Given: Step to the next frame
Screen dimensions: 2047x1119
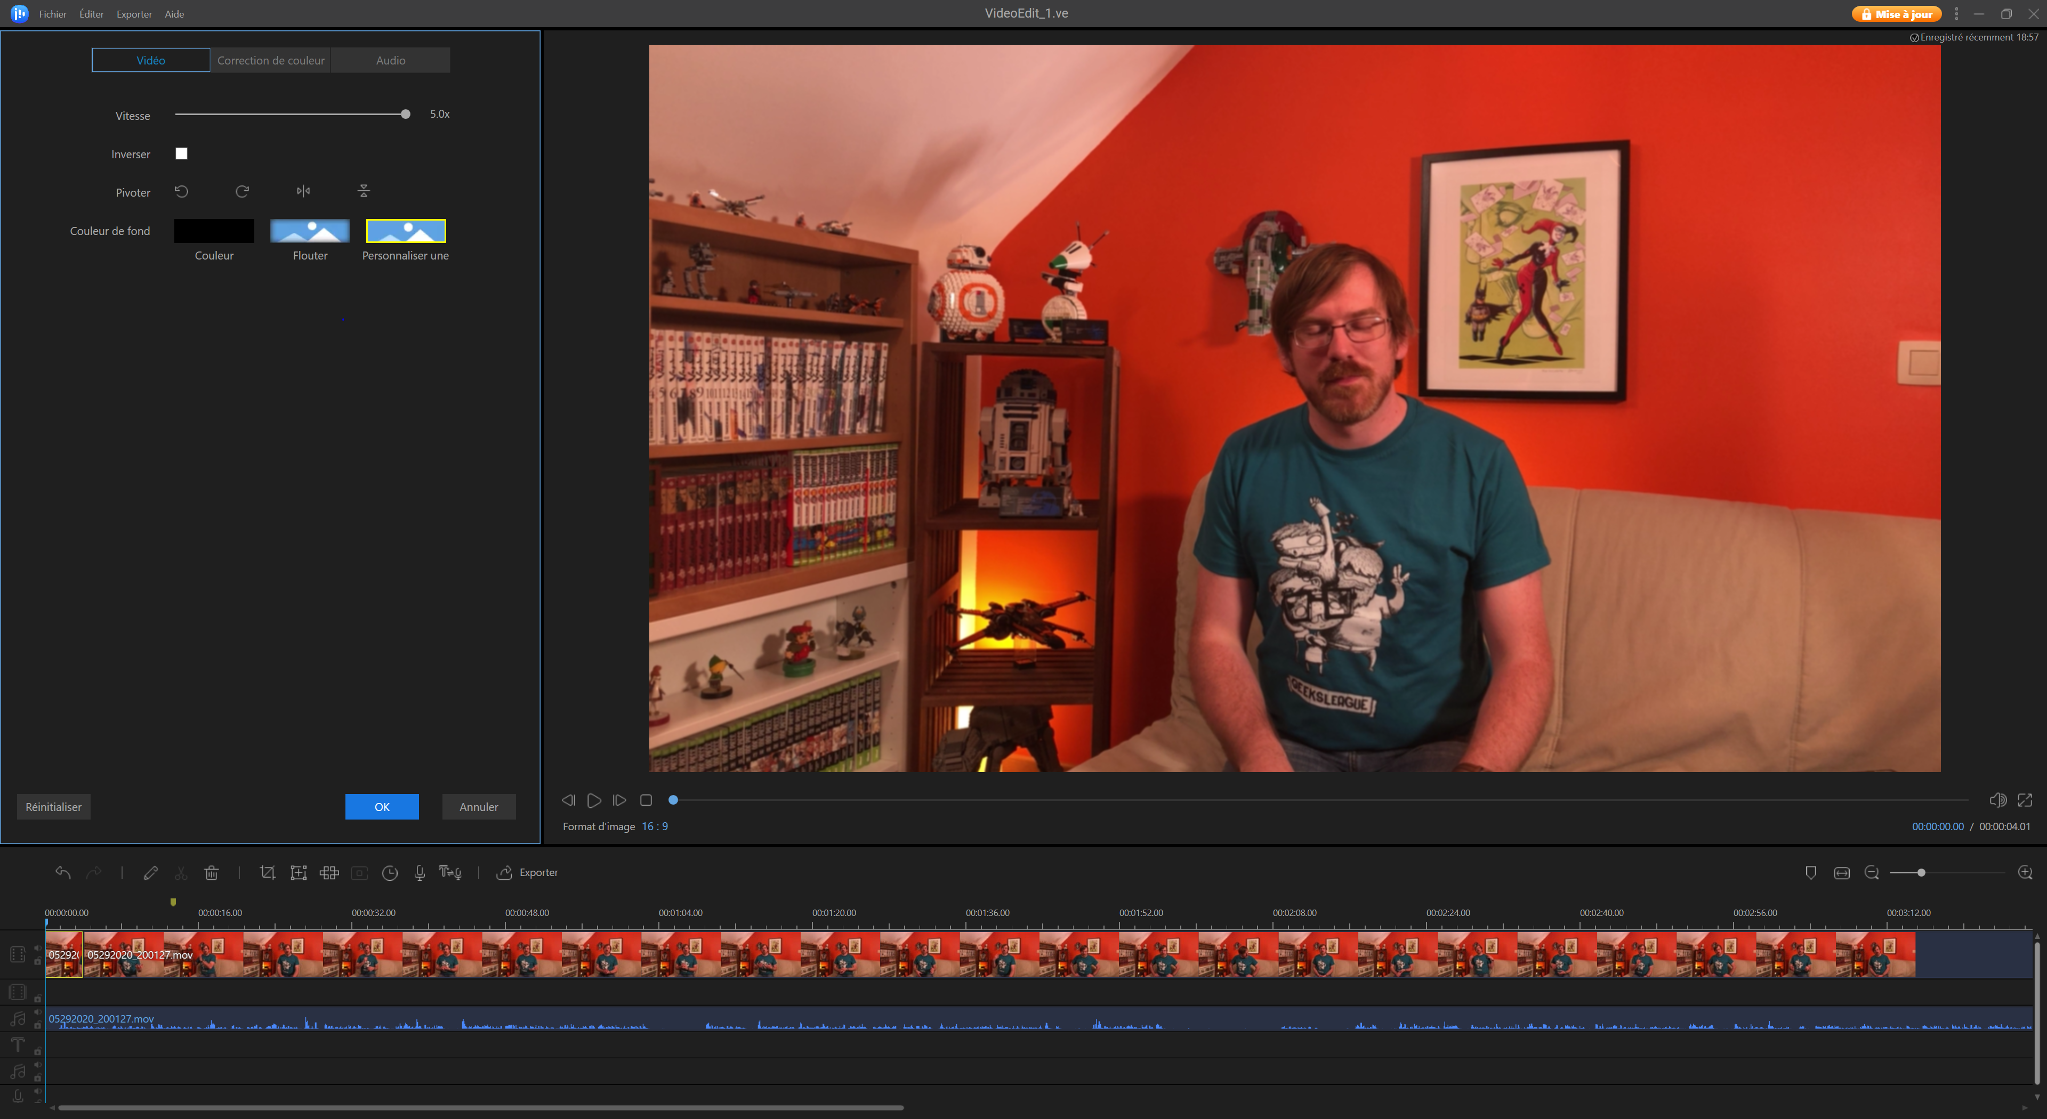Looking at the screenshot, I should (620, 800).
